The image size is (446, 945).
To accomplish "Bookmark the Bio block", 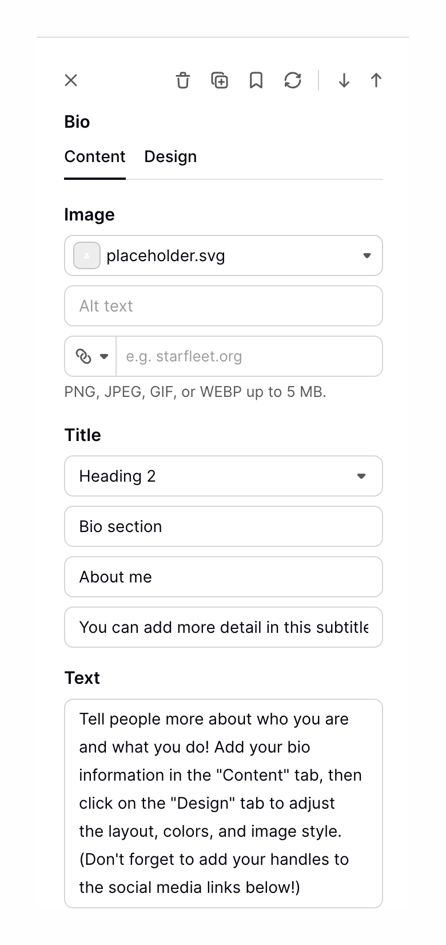I will point(256,81).
